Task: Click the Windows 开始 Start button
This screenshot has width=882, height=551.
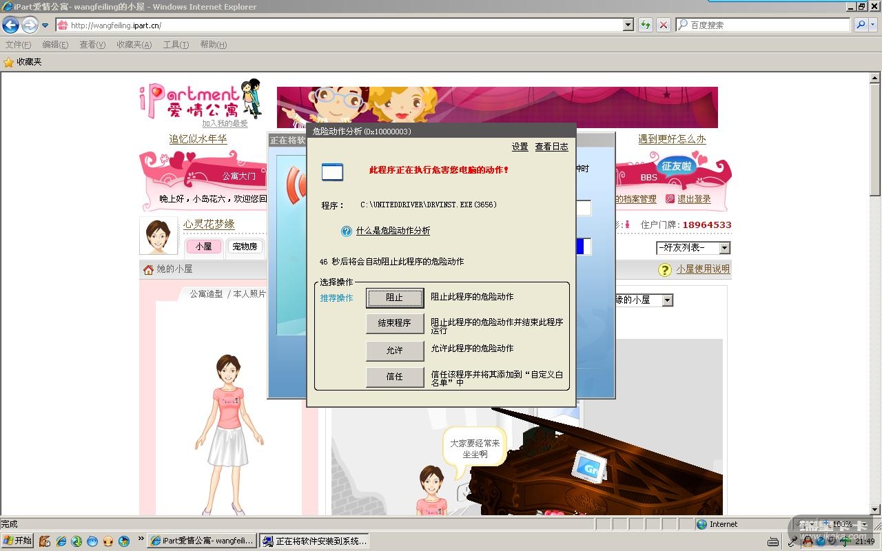Action: pos(18,541)
